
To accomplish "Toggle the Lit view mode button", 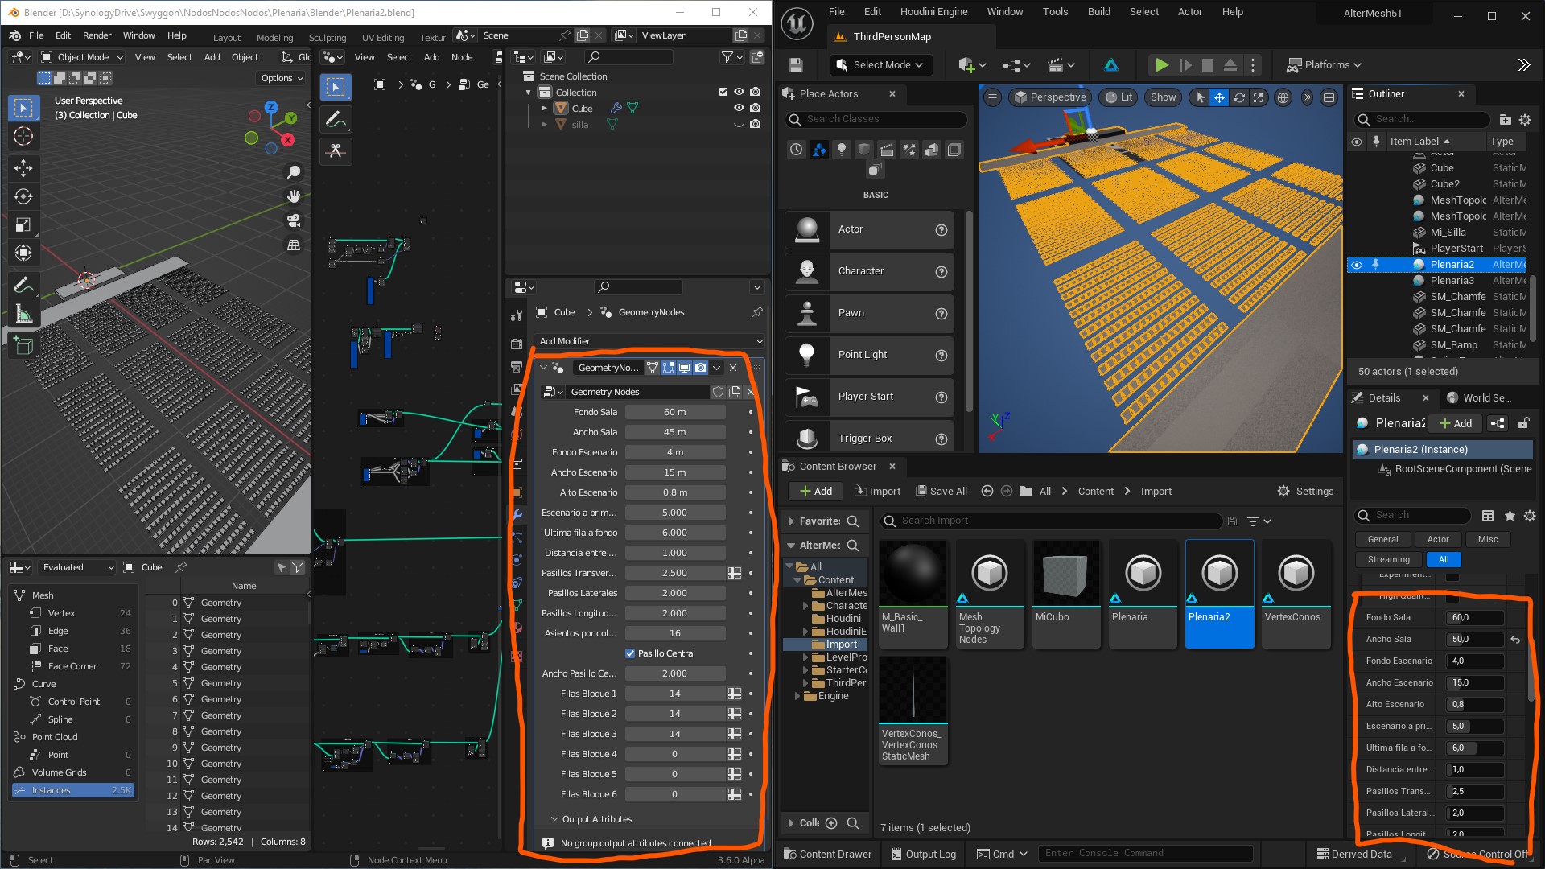I will coord(1117,97).
